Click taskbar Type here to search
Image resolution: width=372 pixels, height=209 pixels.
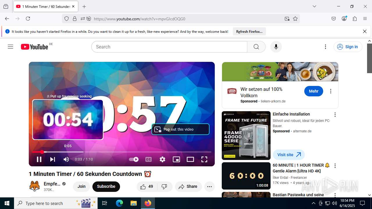click(x=56, y=203)
